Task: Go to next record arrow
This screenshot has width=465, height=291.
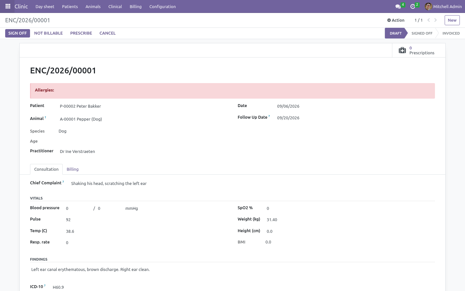Action: (436, 20)
